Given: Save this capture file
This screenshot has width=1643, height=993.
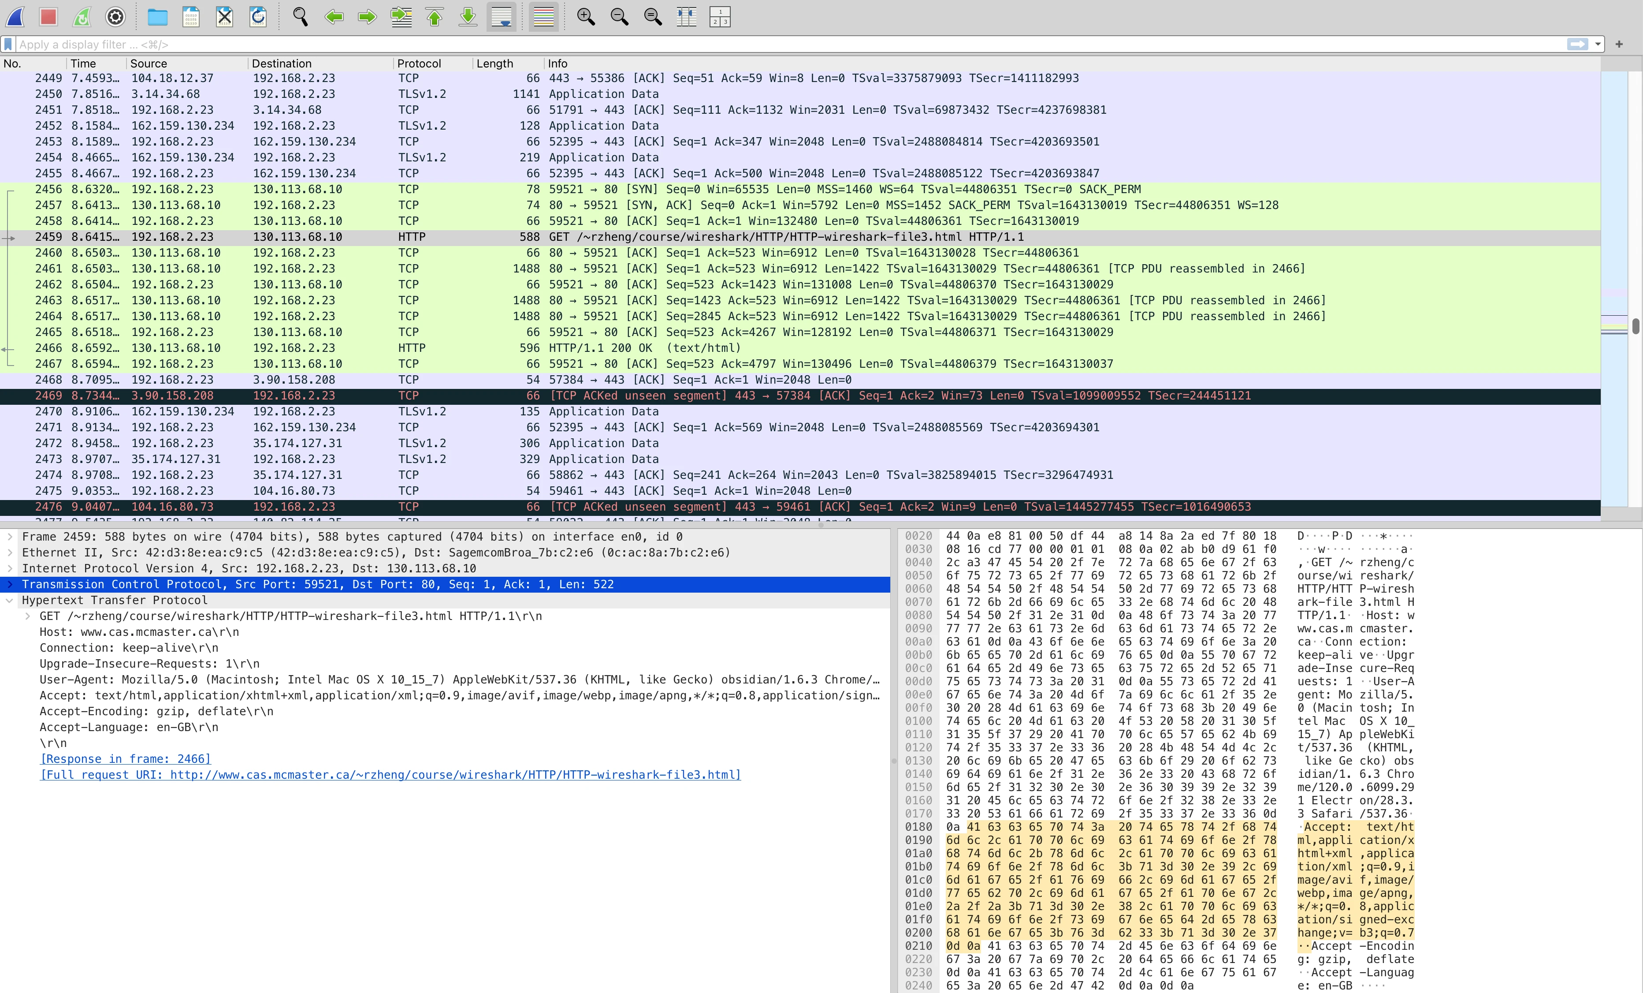Looking at the screenshot, I should (191, 17).
